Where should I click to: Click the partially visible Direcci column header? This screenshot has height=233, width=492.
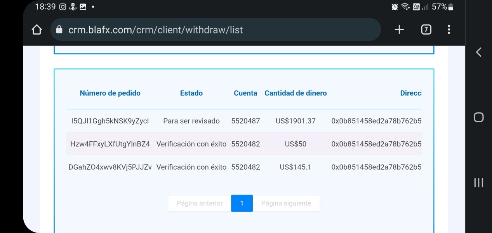(411, 93)
